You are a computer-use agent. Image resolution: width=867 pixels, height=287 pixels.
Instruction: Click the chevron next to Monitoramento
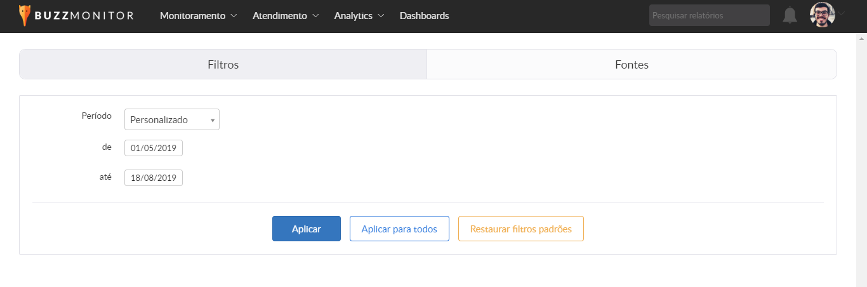tap(234, 16)
